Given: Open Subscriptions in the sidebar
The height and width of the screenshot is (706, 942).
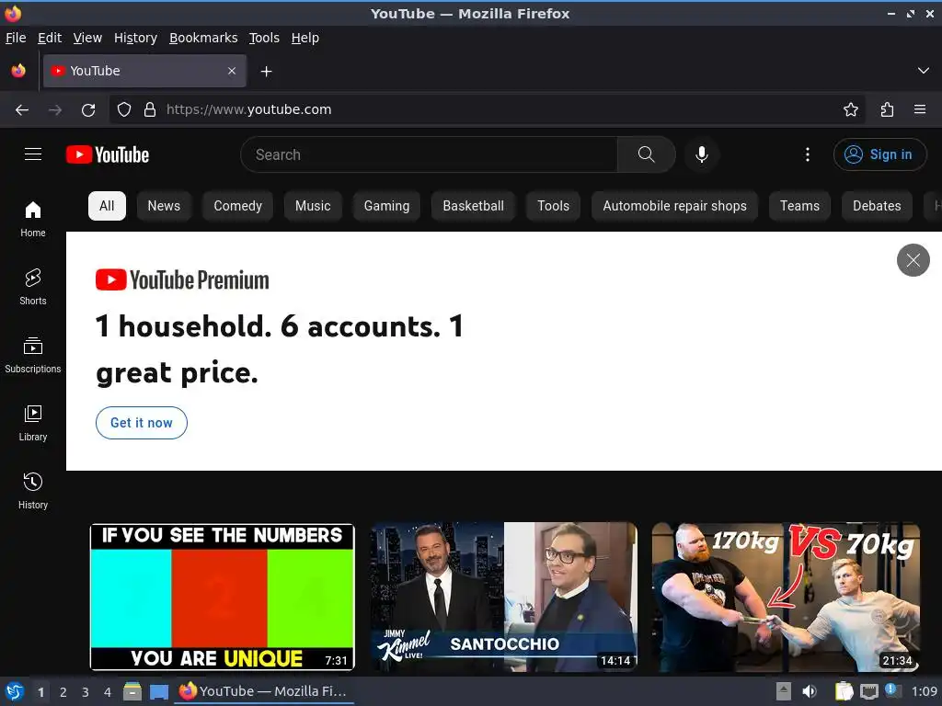Looking at the screenshot, I should (33, 356).
